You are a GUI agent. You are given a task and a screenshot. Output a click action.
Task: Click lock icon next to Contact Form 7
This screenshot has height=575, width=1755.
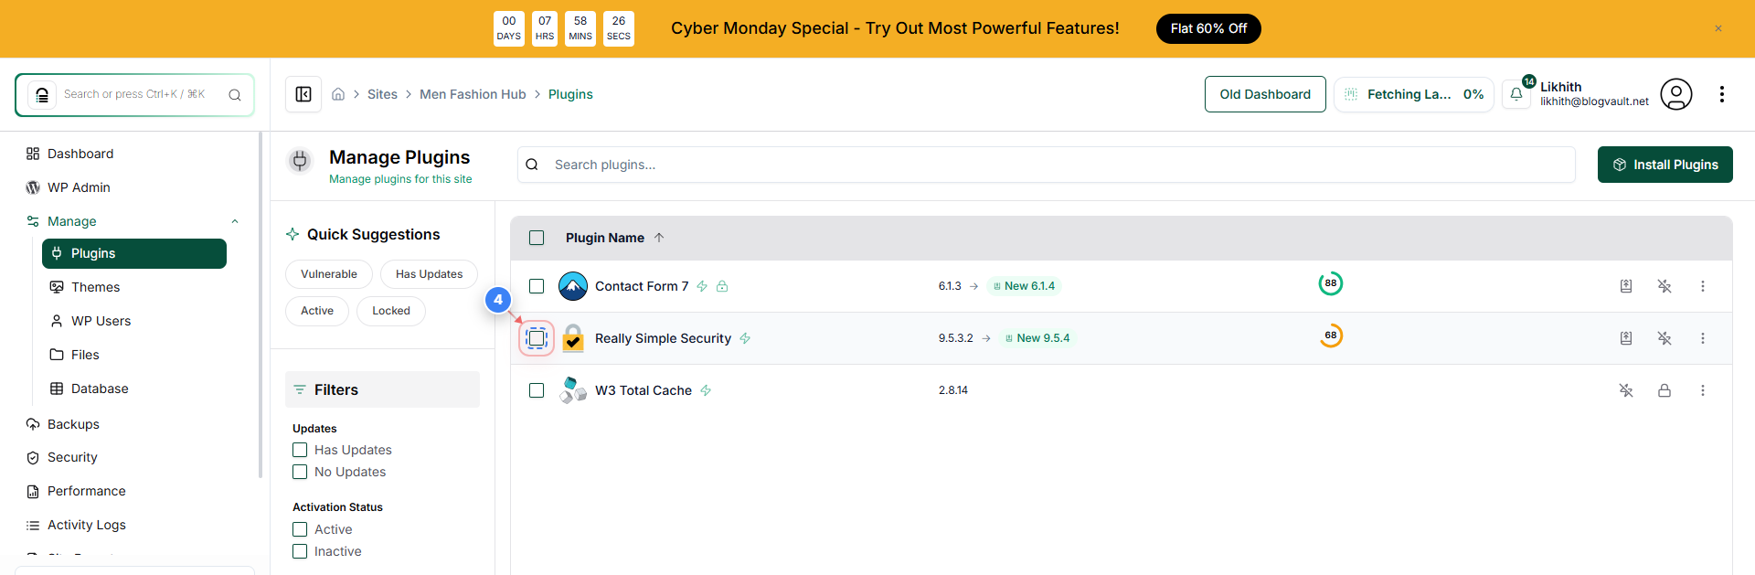(722, 286)
